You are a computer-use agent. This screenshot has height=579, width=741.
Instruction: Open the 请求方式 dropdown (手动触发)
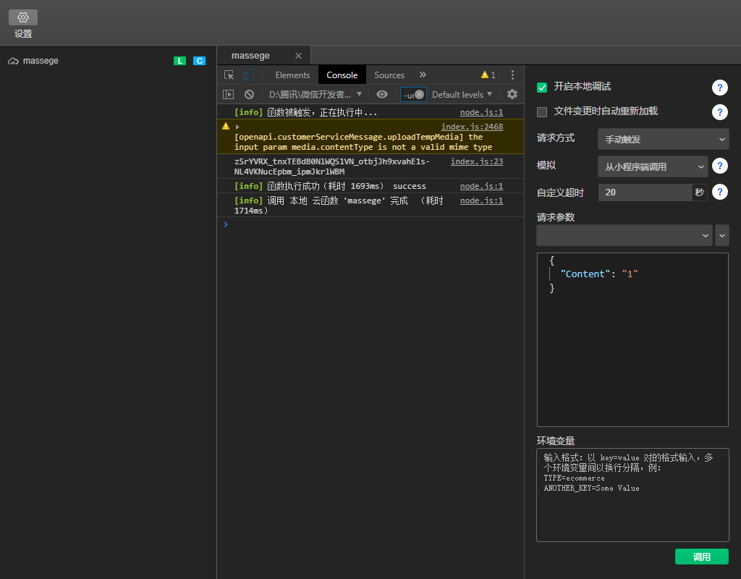coord(663,139)
